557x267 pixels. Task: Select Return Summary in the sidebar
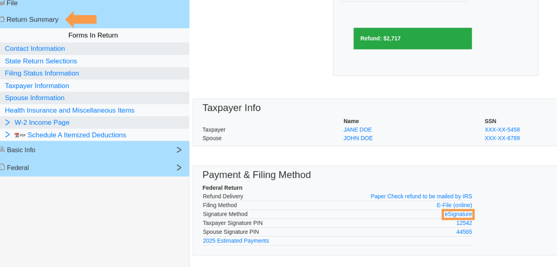coord(31,19)
